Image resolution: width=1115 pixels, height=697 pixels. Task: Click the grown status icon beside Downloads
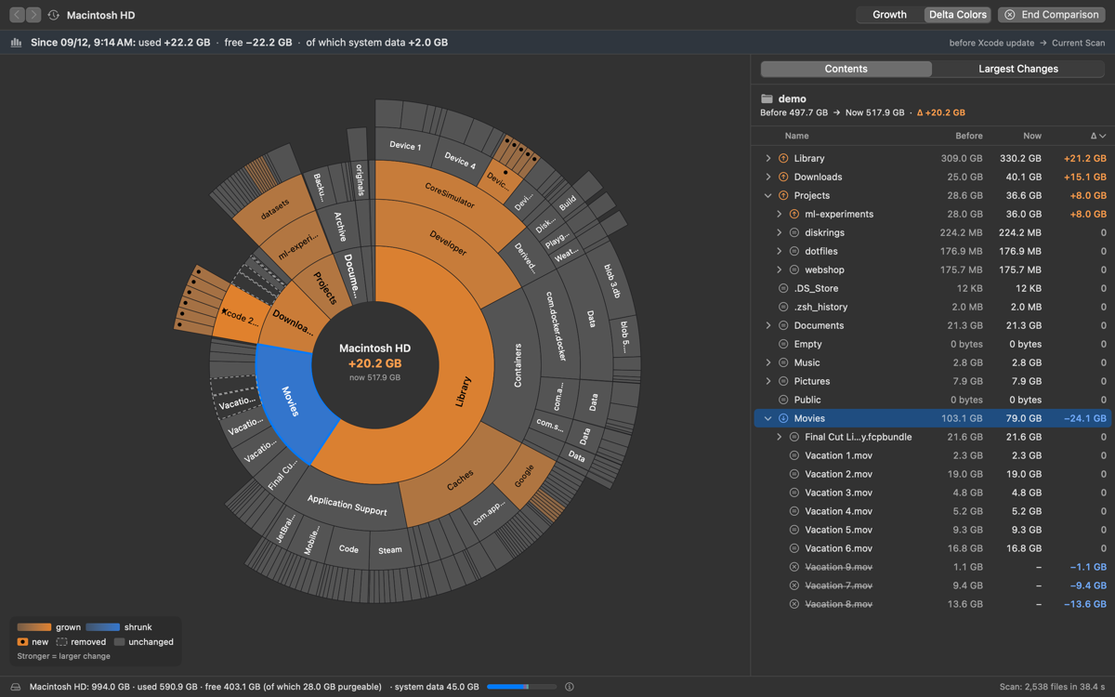(783, 177)
